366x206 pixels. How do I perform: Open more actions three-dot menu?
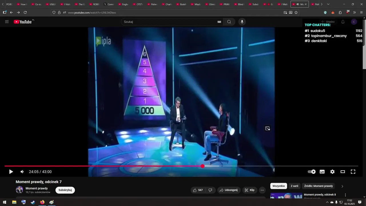262,190
